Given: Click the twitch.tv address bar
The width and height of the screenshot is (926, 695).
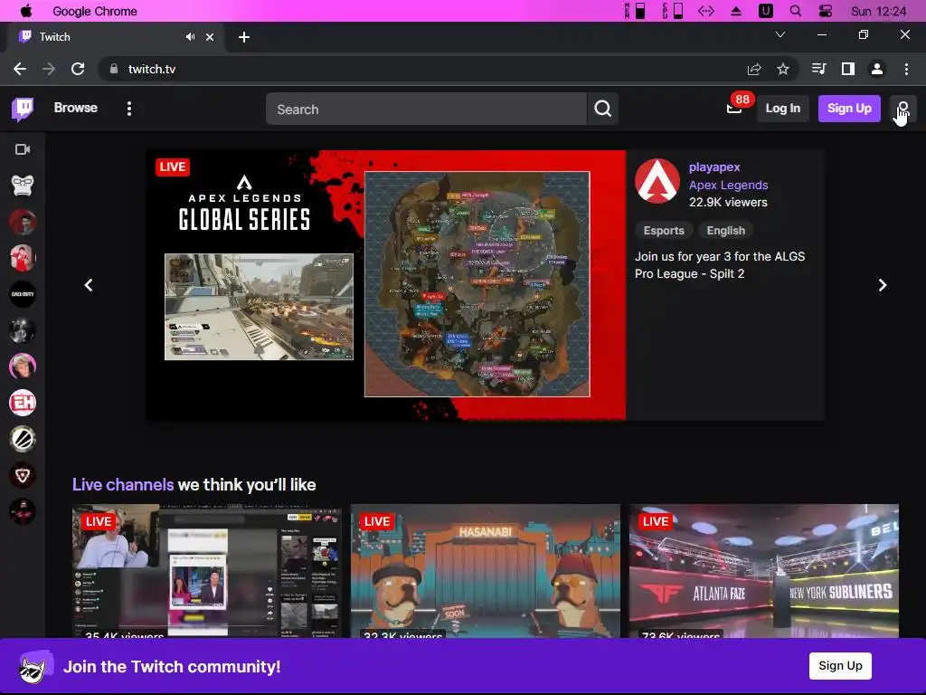Looking at the screenshot, I should (425, 69).
